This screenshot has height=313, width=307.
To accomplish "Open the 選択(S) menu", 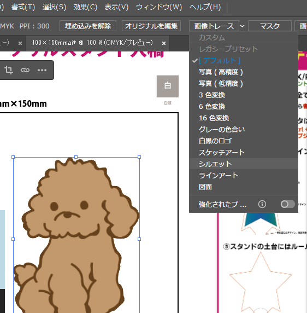I will [54, 7].
